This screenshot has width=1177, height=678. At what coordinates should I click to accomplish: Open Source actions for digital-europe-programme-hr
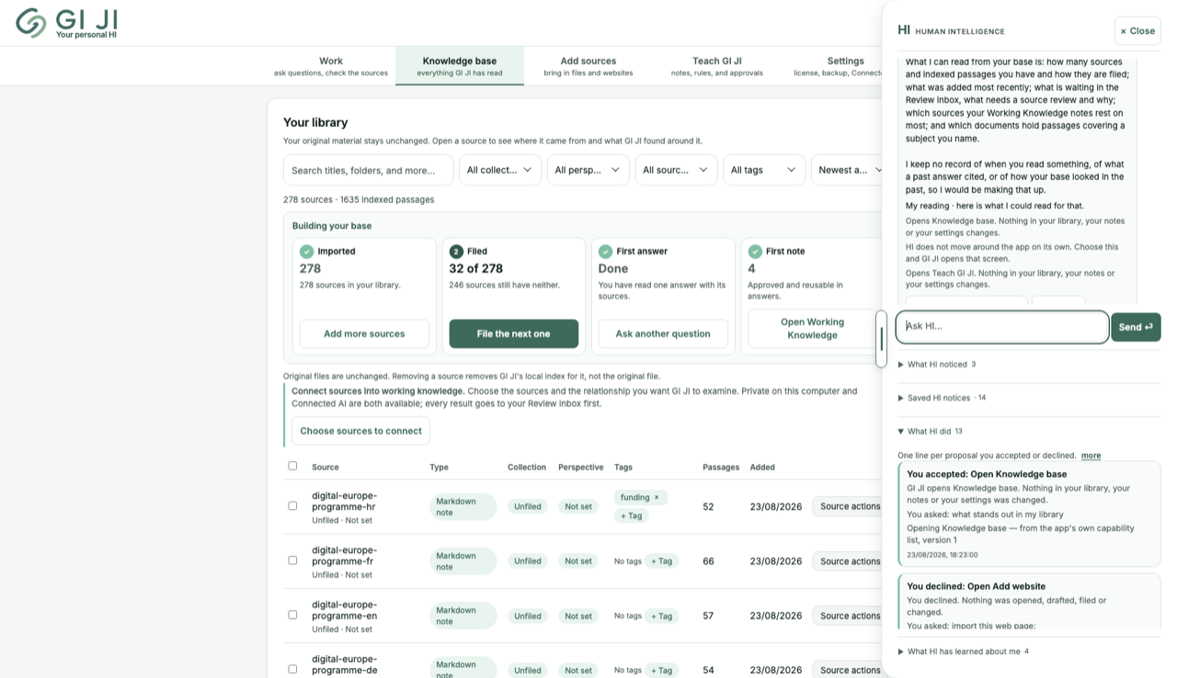(848, 506)
